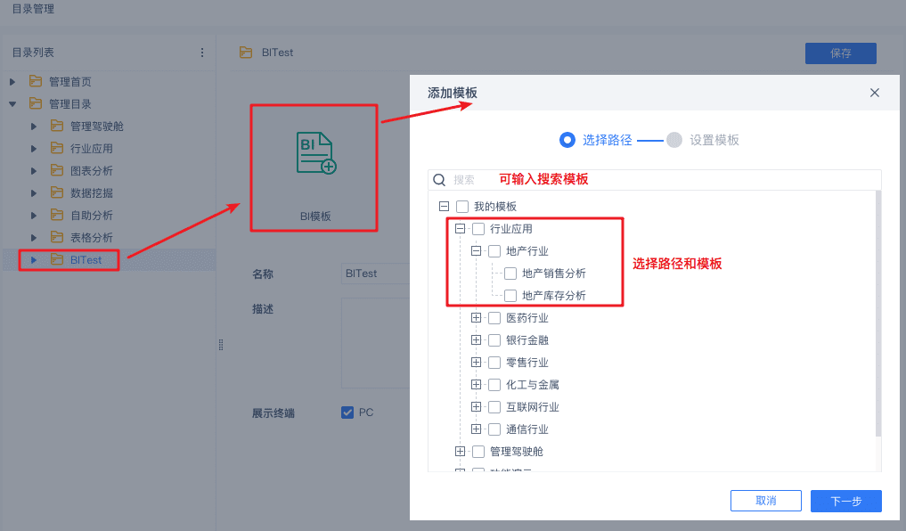Image resolution: width=906 pixels, height=531 pixels.
Task: Close the 添加模板 dialog
Action: click(x=875, y=93)
